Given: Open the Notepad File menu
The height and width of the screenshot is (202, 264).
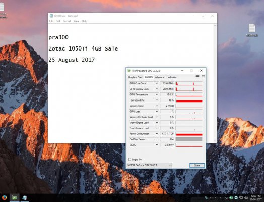Looking at the screenshot, I should pos(51,21).
